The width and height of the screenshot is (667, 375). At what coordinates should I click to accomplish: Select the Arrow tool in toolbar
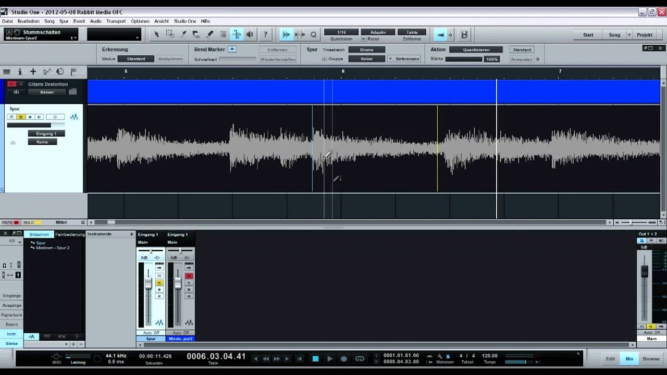coord(156,34)
